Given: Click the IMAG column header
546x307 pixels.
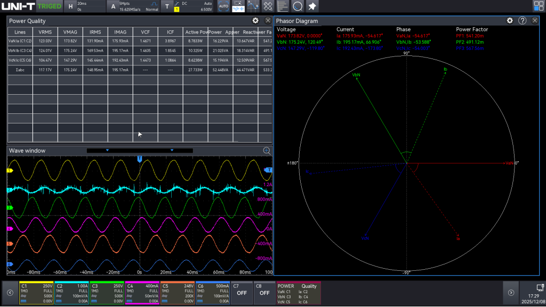Looking at the screenshot, I should 121,32.
